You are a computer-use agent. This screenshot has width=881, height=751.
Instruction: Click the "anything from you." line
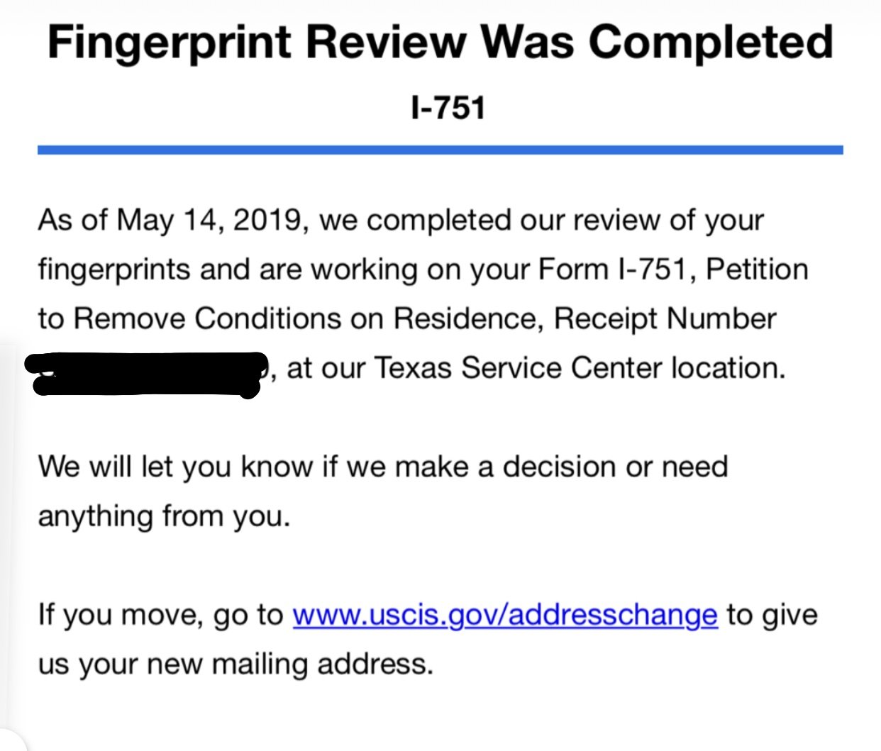[x=164, y=516]
